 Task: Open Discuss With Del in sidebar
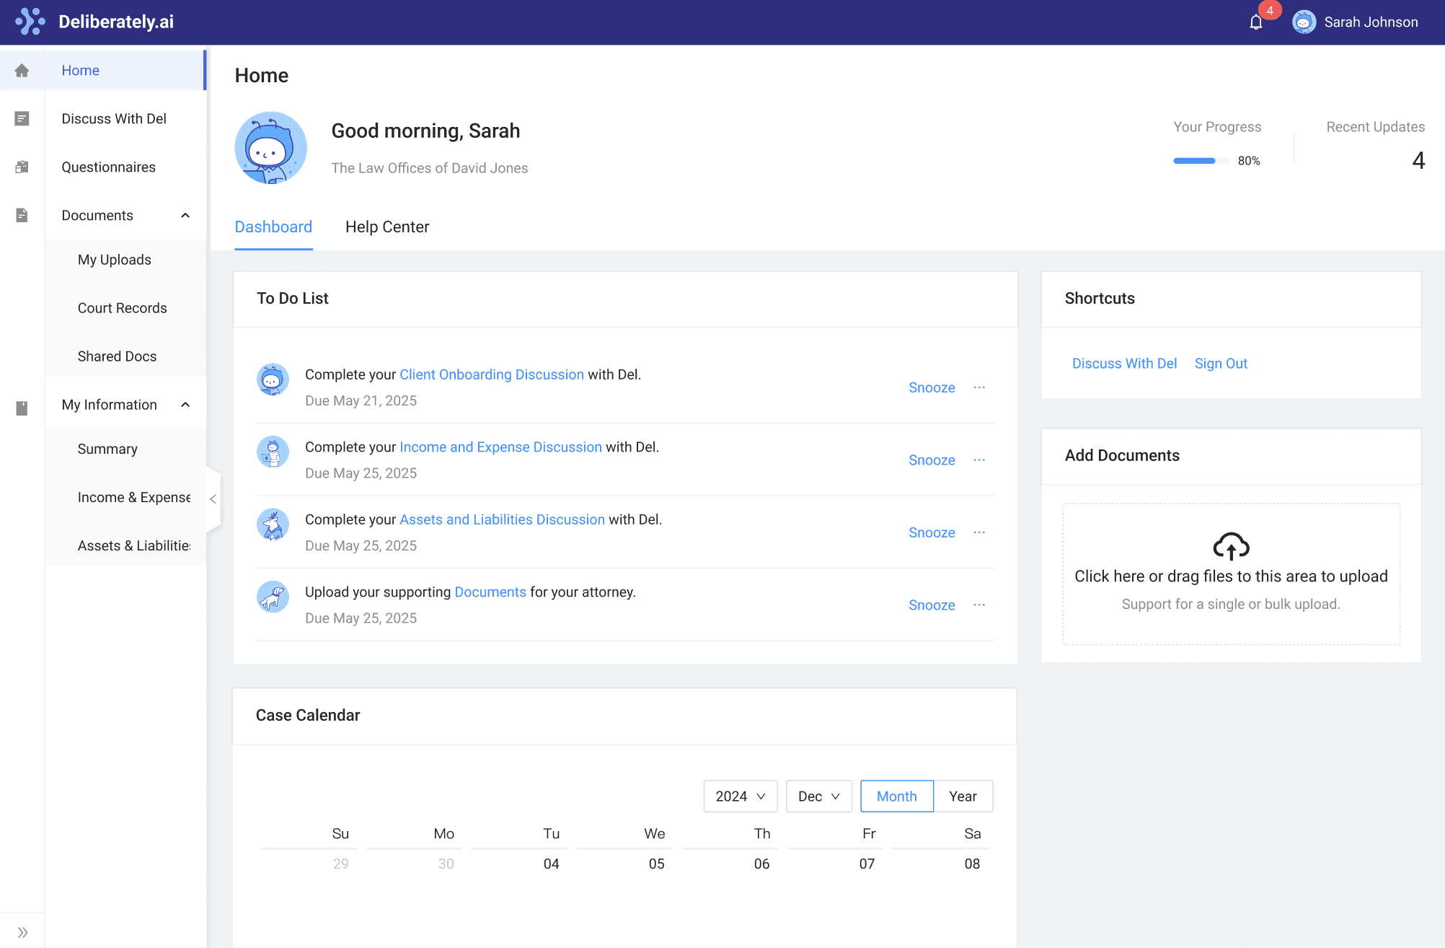[114, 118]
